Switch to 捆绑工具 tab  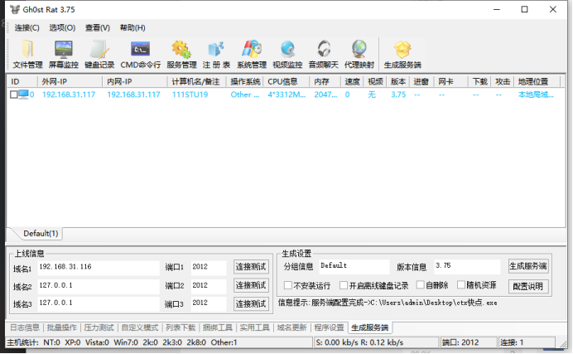(x=218, y=327)
